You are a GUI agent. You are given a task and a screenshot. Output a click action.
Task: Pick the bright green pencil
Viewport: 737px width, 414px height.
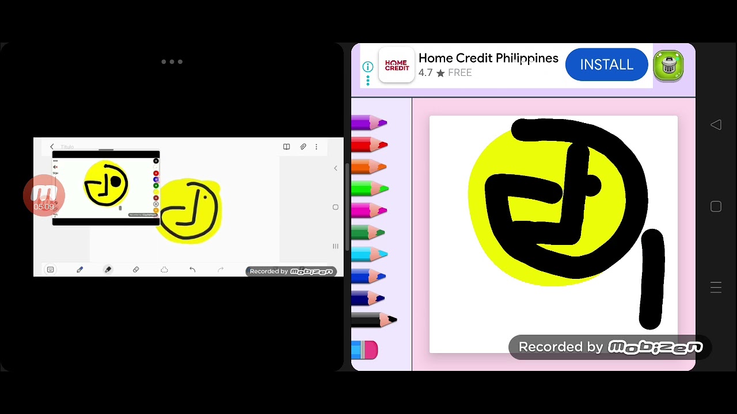(x=370, y=188)
